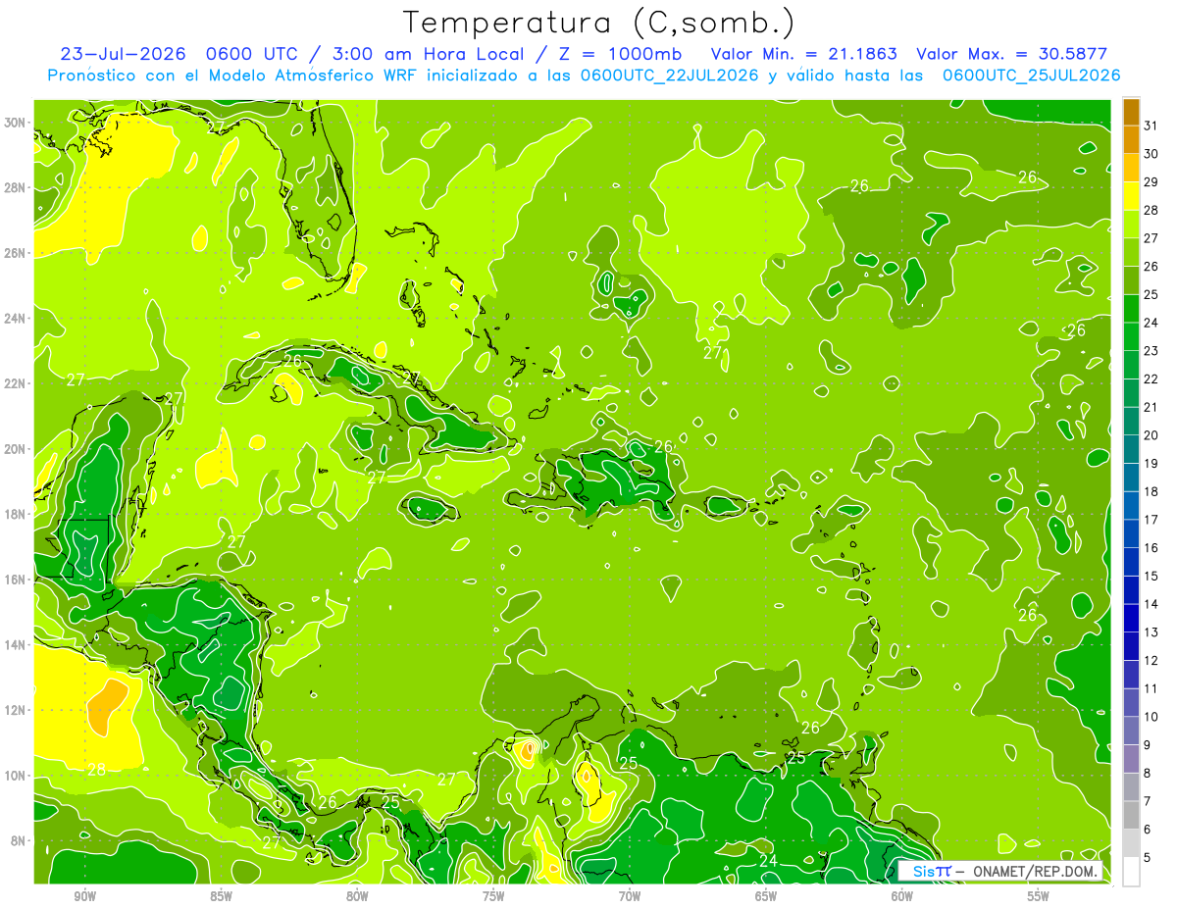Click the latitude axis label "18N"

coord(16,514)
